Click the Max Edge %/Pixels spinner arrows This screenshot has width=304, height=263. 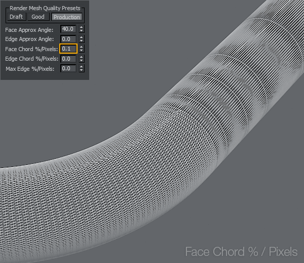82,68
